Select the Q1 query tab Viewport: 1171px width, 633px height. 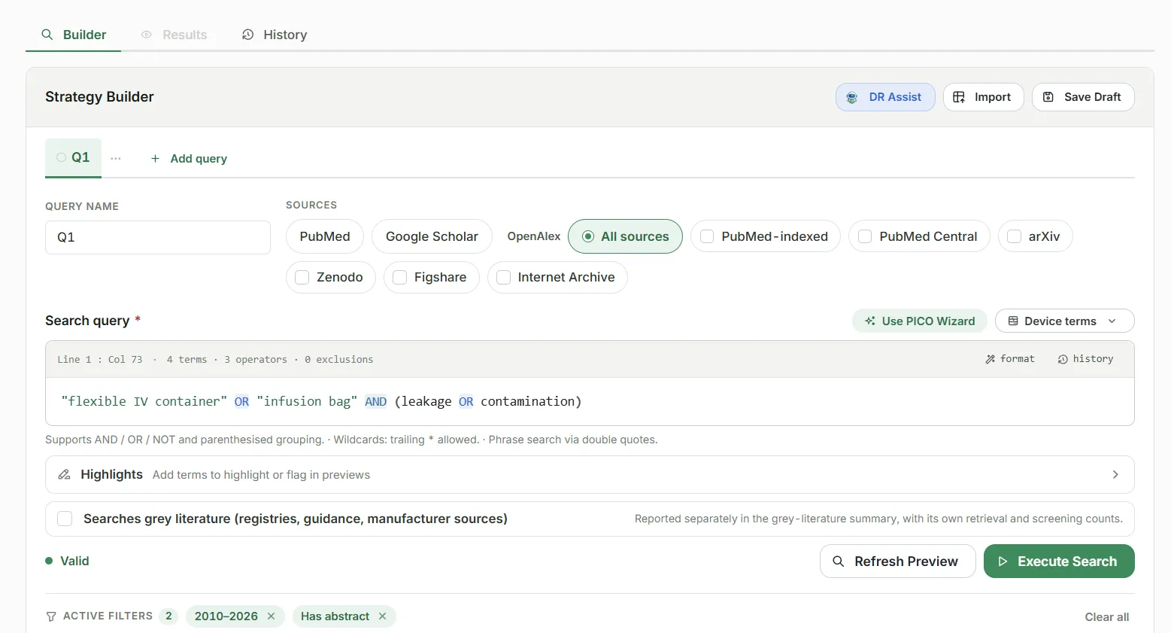point(73,157)
